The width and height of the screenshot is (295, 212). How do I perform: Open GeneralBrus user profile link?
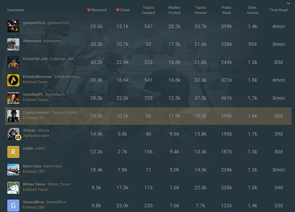click(x=33, y=202)
